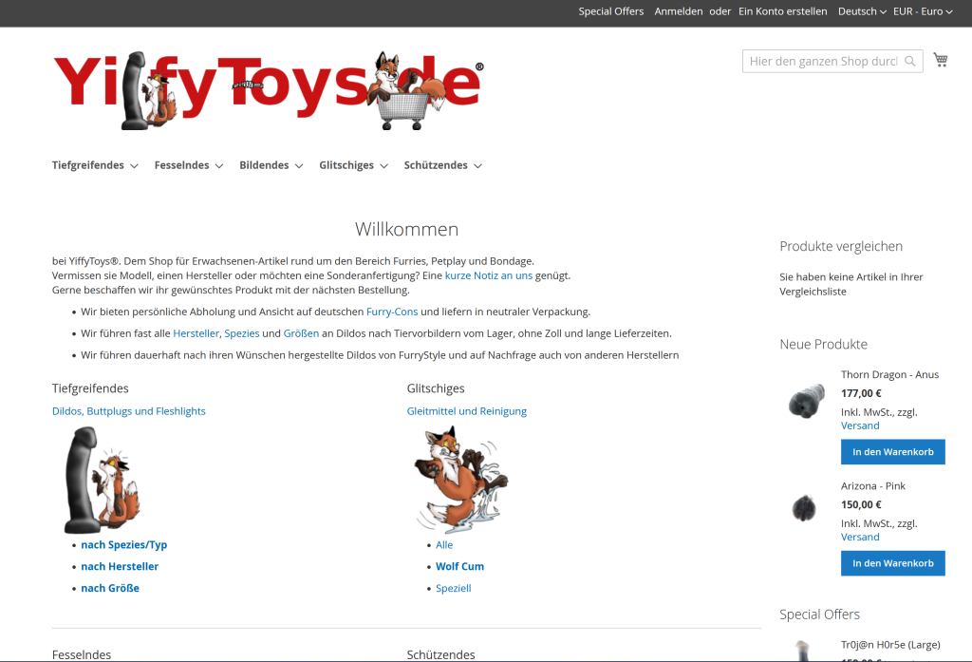The image size is (972, 662).
Task: Follow the Wolf Cum link
Action: [x=459, y=566]
